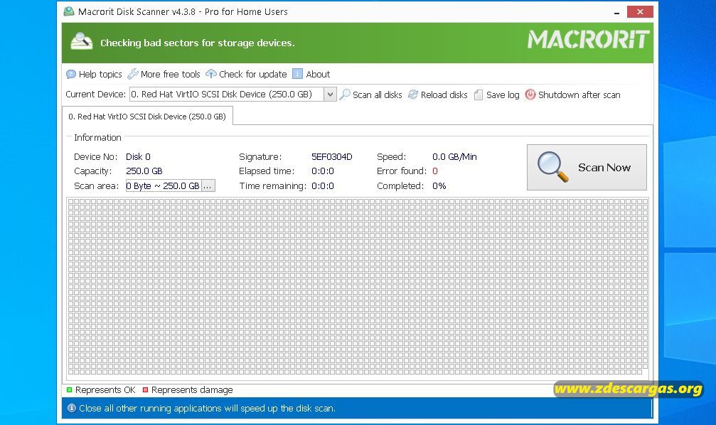Screen dimensions: 716x425
Task: Check for update
Action: coord(246,74)
